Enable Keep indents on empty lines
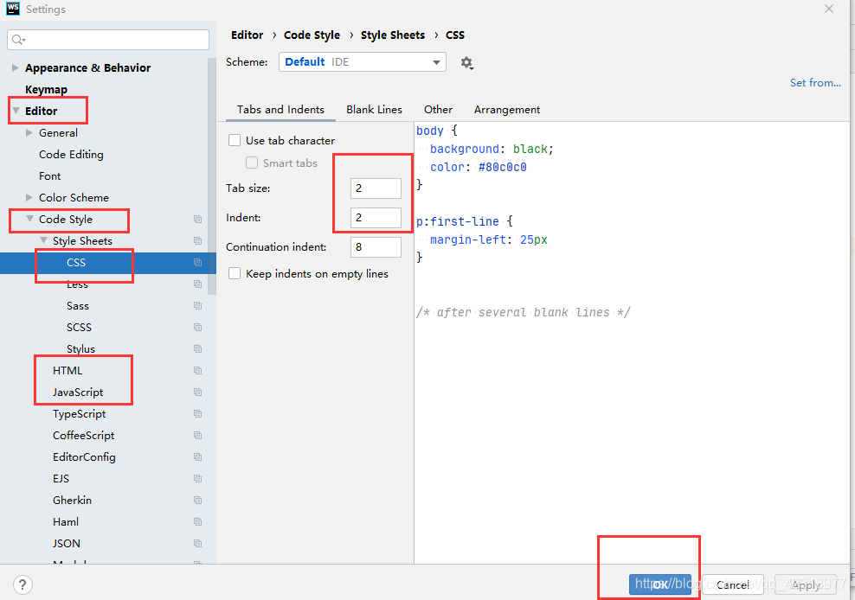This screenshot has height=600, width=855. (x=235, y=273)
